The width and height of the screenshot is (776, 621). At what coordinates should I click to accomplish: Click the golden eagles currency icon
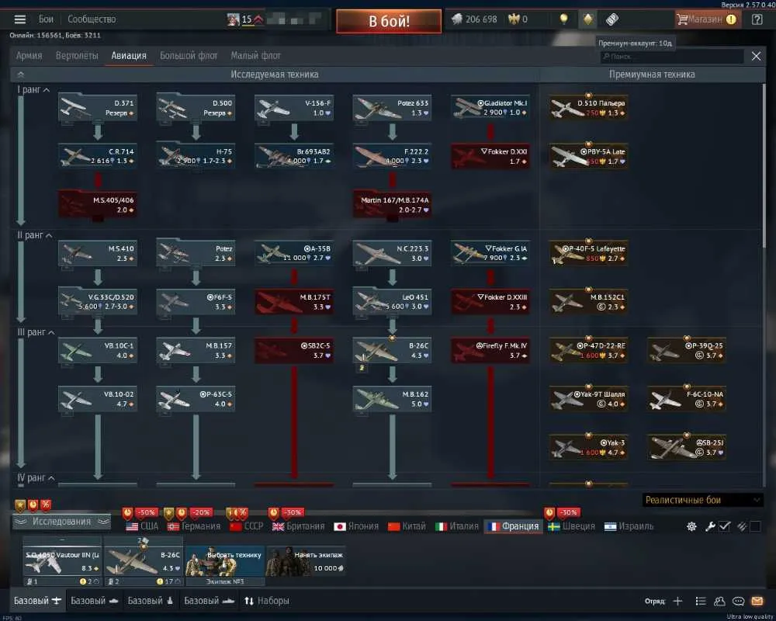pyautogui.click(x=514, y=19)
